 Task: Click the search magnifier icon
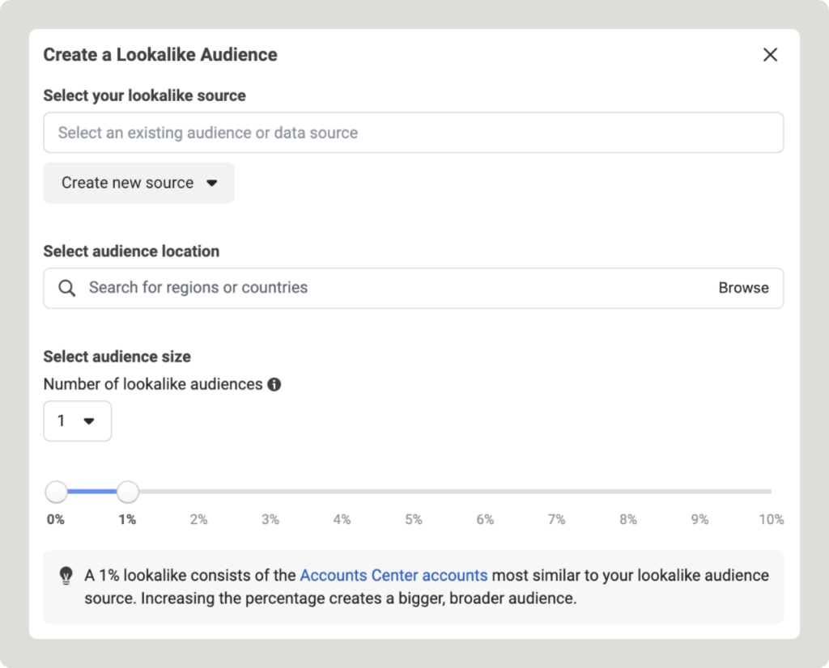[x=67, y=288]
